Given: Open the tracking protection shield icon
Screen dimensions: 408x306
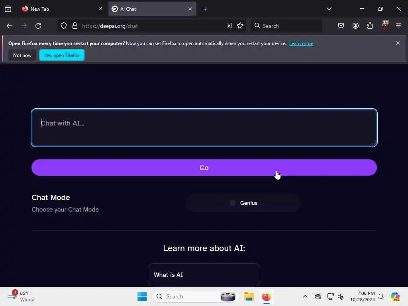Looking at the screenshot, I should [64, 26].
